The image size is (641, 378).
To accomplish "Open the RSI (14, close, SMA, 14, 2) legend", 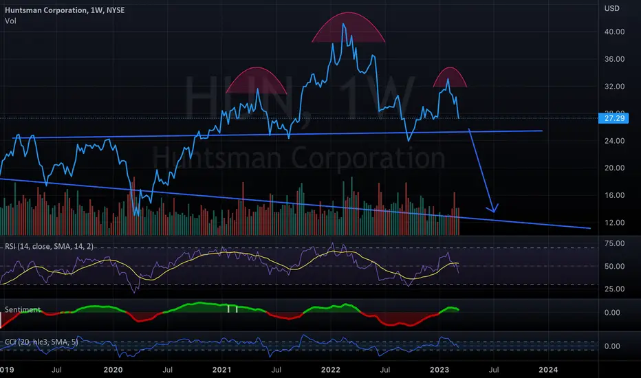I will (x=49, y=247).
